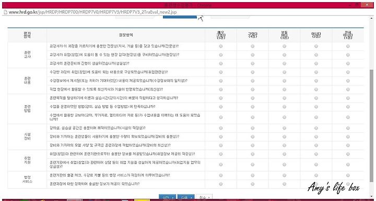Click the 전혀 아니다 (1점) column header
This screenshot has height=201, width=376.
[348, 35]
